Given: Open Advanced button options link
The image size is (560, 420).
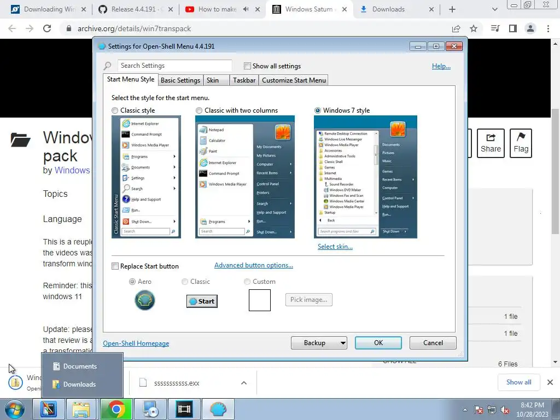Looking at the screenshot, I should 254,265.
